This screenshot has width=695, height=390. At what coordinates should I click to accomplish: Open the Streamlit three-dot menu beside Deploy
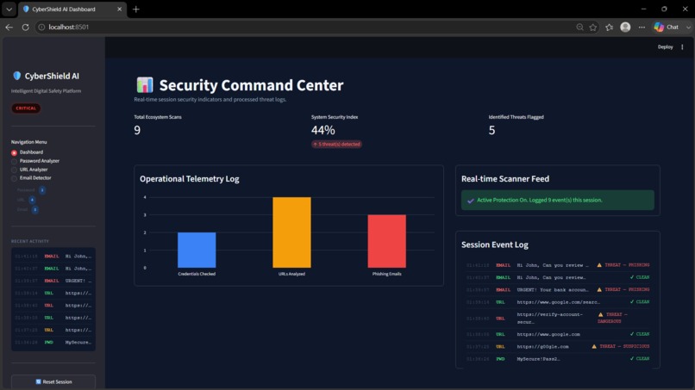(x=682, y=47)
